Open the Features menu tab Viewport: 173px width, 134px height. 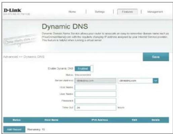127,12
